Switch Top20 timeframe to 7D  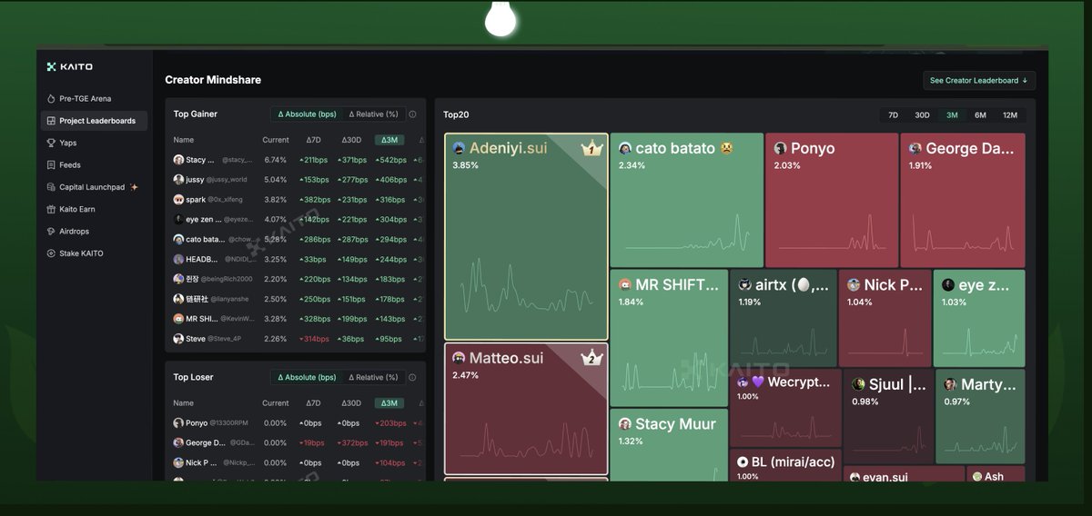click(894, 115)
